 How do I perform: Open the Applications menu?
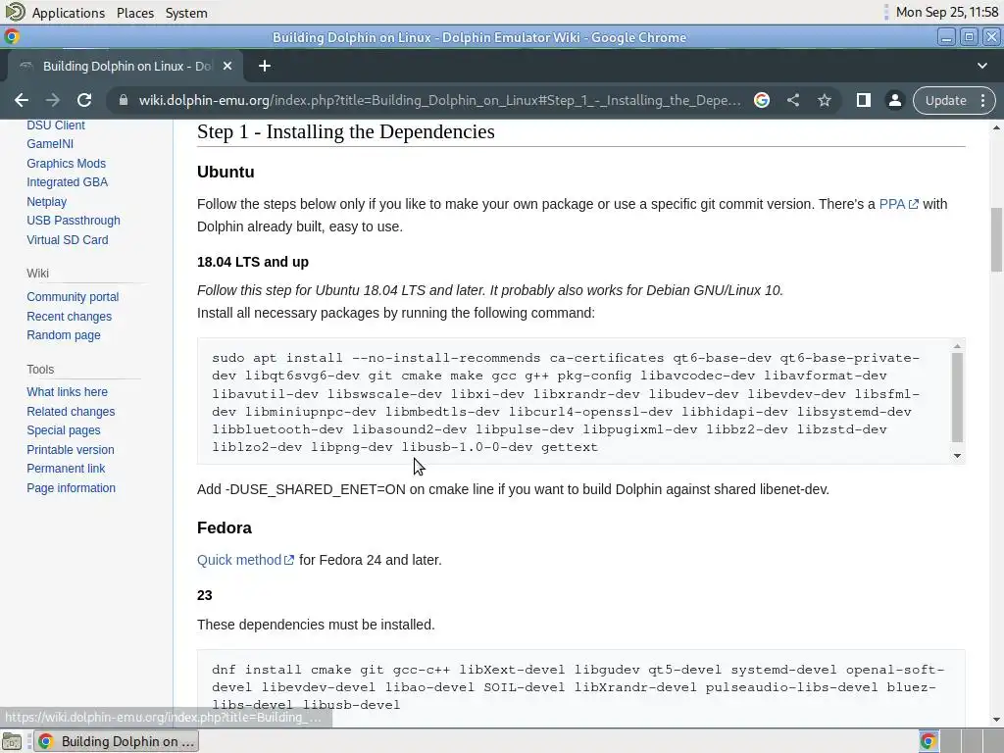pos(69,13)
